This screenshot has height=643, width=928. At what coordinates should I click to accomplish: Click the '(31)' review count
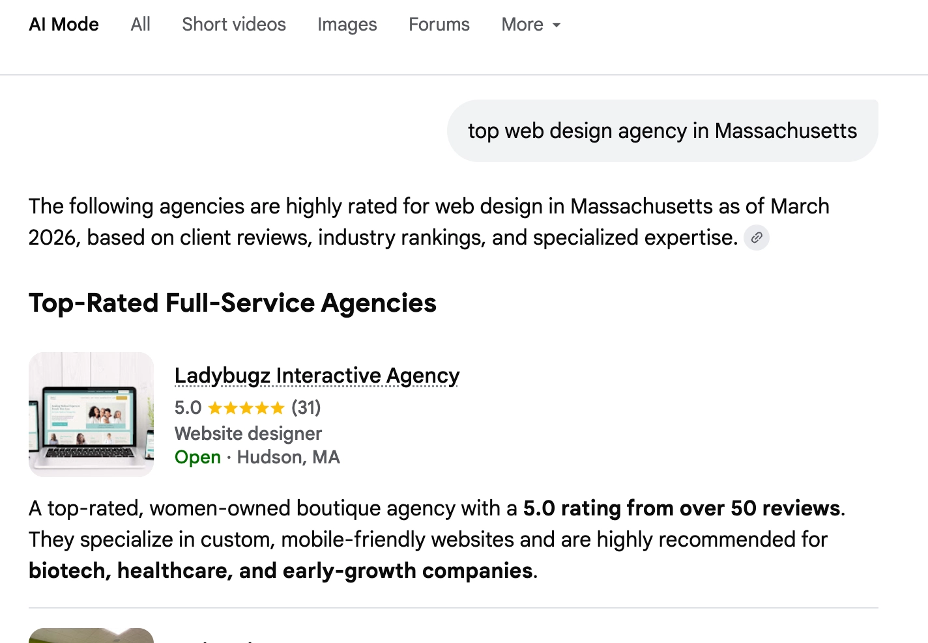pyautogui.click(x=305, y=408)
